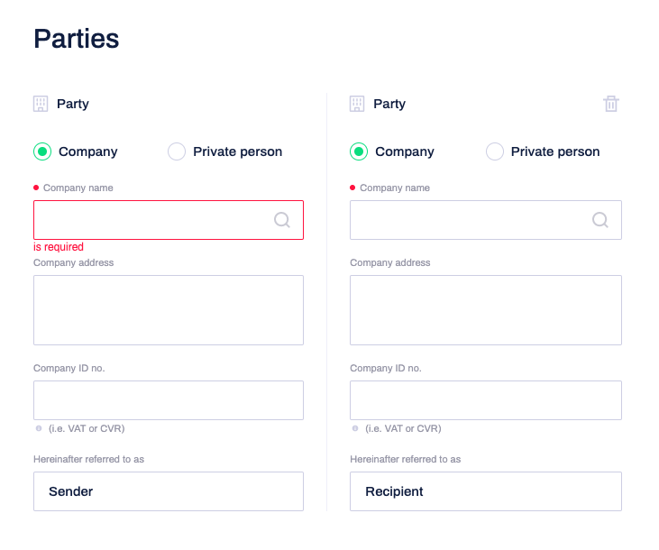Select Private person radio for first party
Screen dimensions: 659x550
point(177,151)
